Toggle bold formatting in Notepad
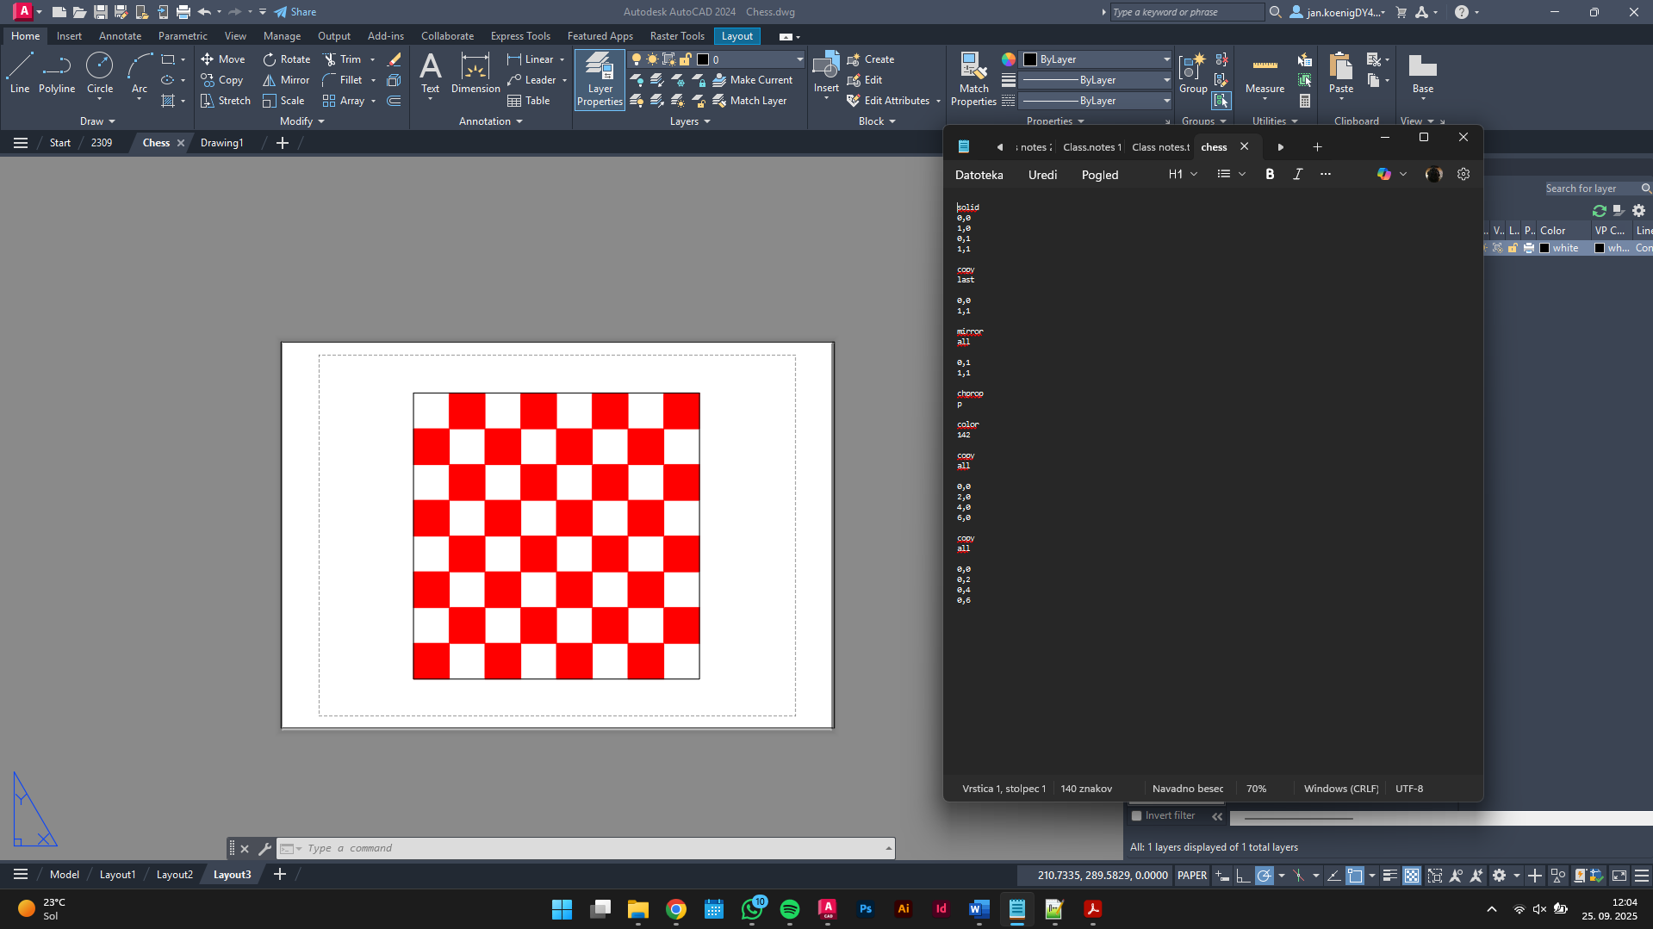 tap(1270, 174)
